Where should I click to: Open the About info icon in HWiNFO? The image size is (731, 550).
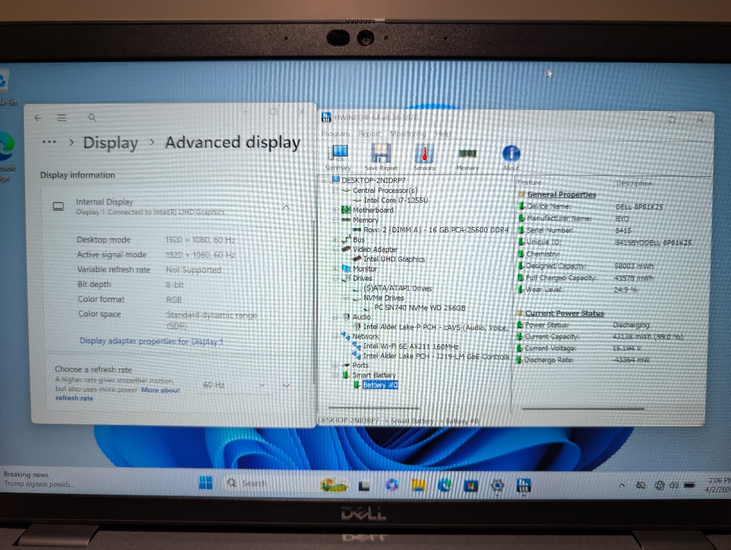click(511, 157)
